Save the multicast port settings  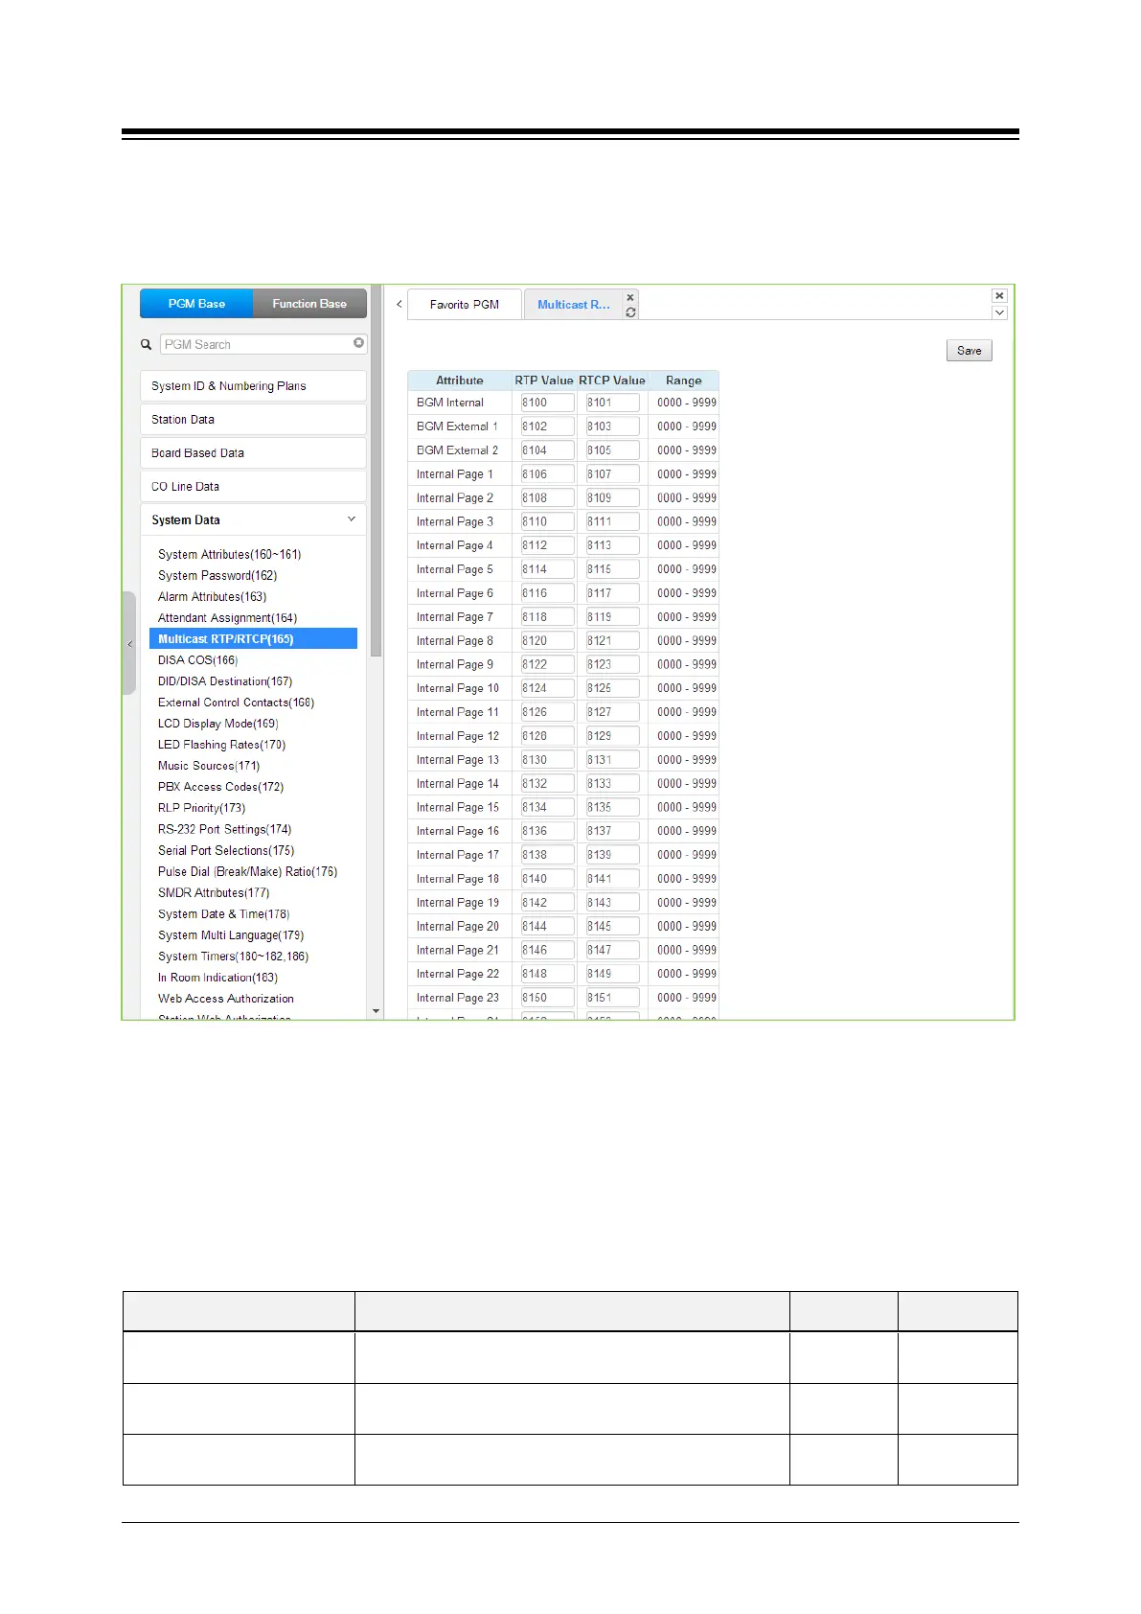[969, 351]
